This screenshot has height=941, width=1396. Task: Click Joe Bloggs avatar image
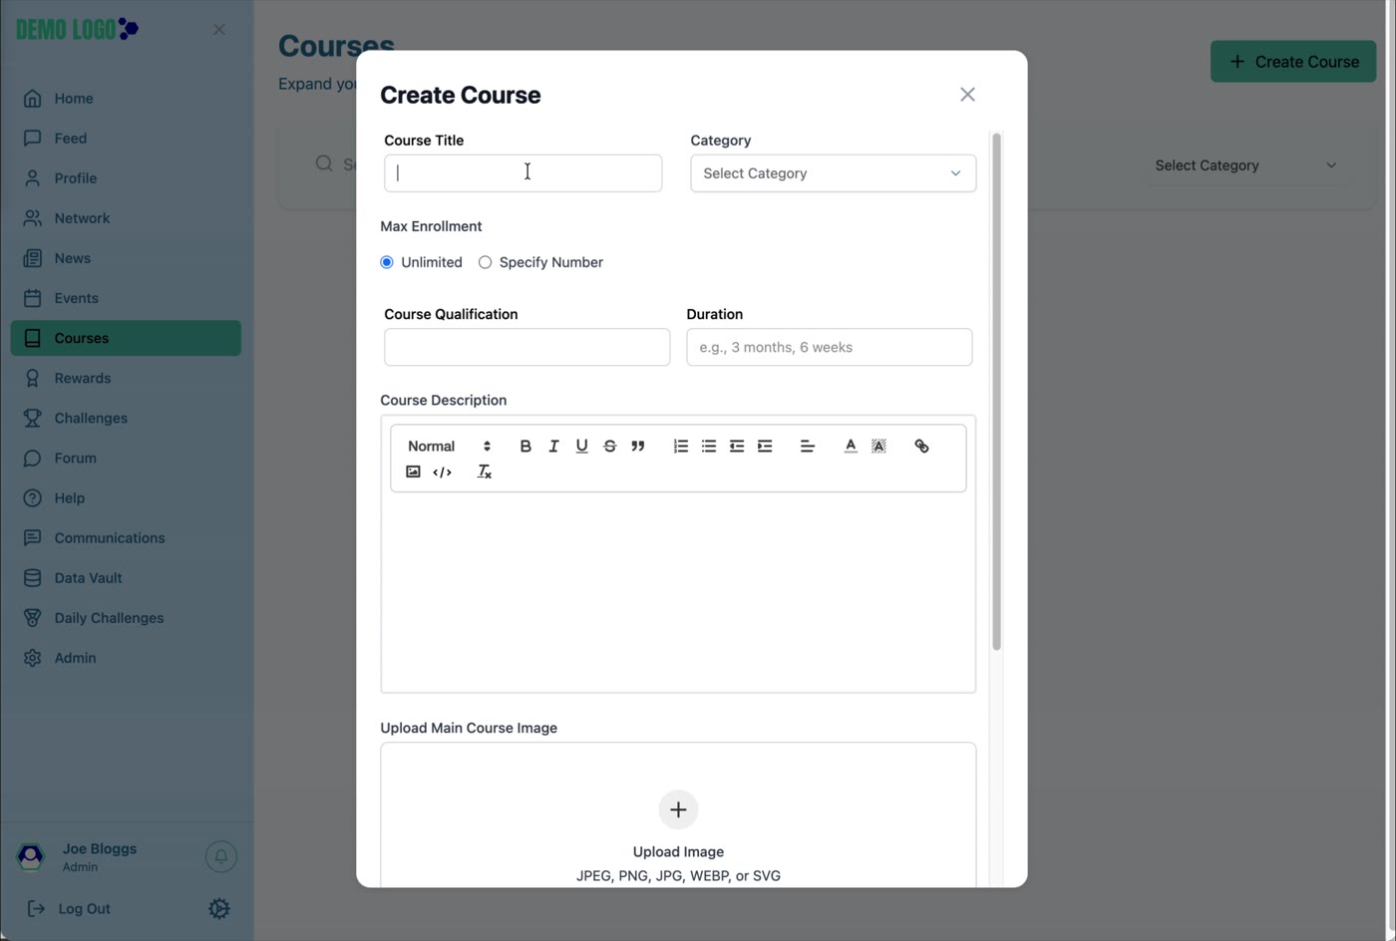coord(31,856)
